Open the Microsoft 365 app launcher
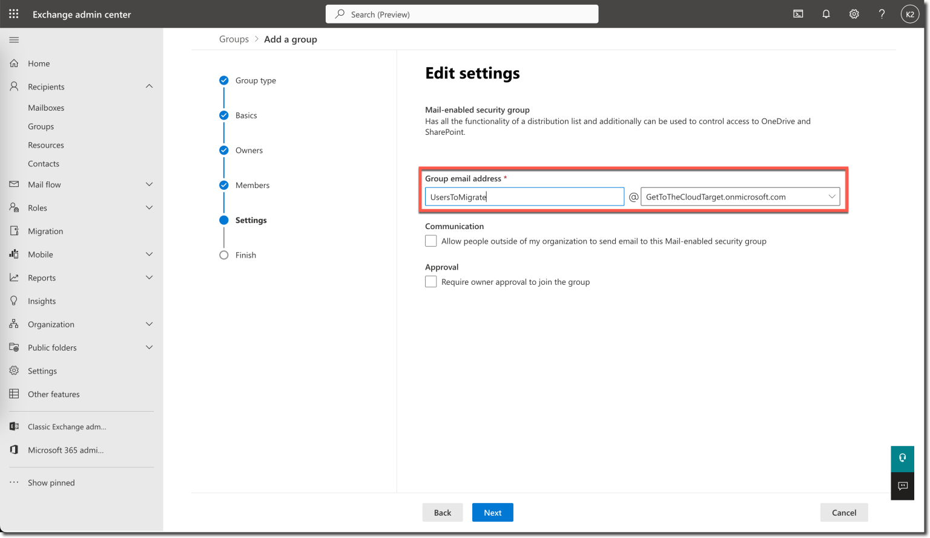Viewport: 930px width, 538px height. [13, 13]
